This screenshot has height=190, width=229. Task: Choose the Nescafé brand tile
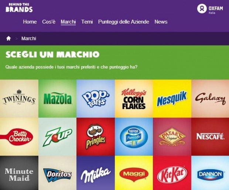pyautogui.click(x=210, y=137)
